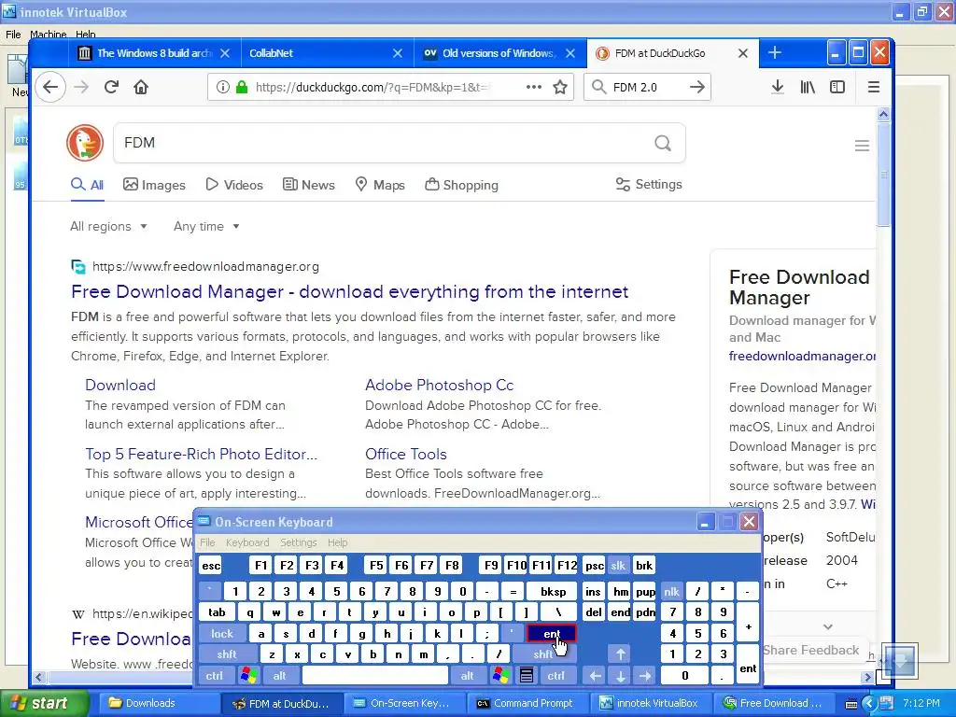Click the Windows start button
The width and height of the screenshot is (956, 717).
[45, 703]
